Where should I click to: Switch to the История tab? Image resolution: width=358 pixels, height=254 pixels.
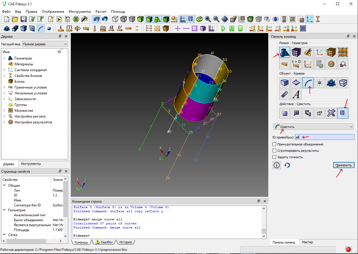point(126,242)
